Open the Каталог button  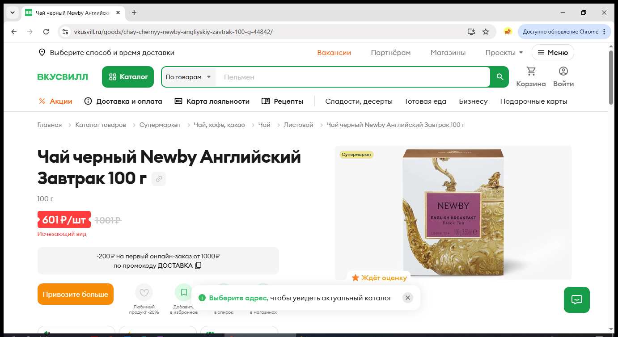click(x=128, y=77)
